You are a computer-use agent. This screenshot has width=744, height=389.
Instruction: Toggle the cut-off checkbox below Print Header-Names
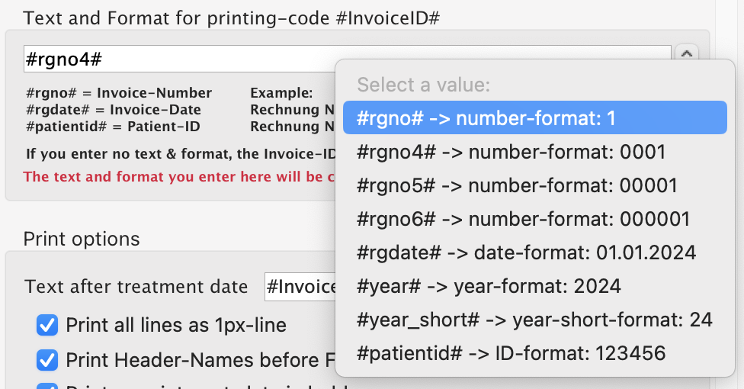pos(47,386)
